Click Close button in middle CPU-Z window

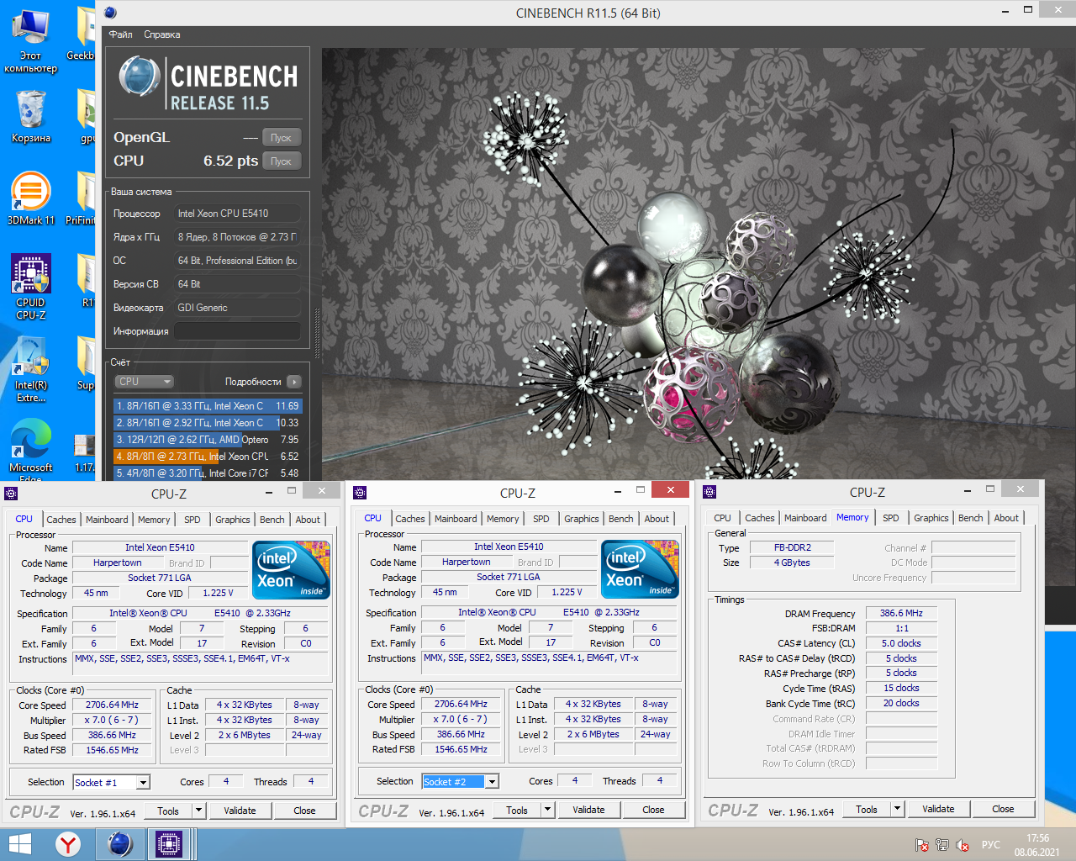tap(653, 810)
